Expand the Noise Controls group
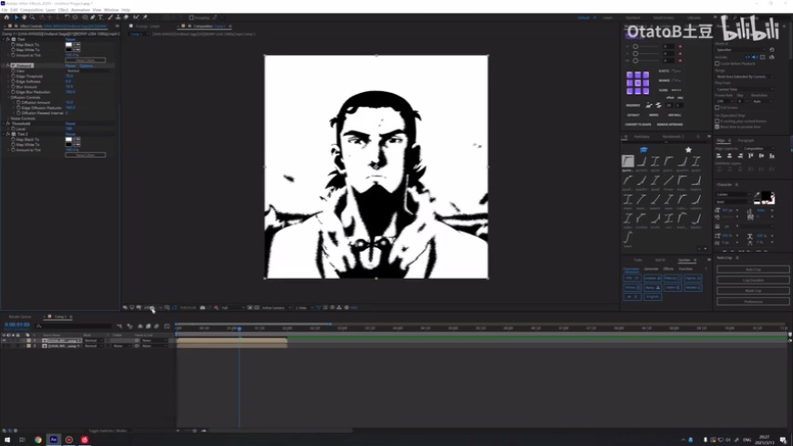The width and height of the screenshot is (793, 446). point(6,119)
